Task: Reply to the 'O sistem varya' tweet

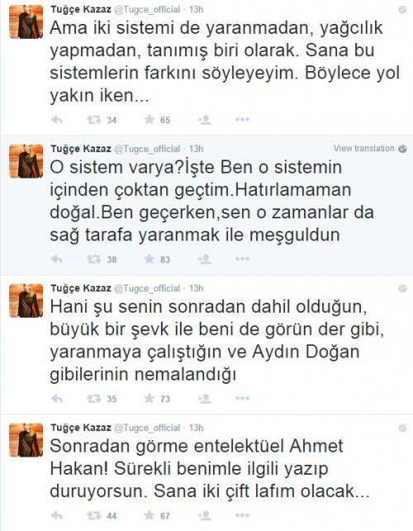Action: pos(56,259)
